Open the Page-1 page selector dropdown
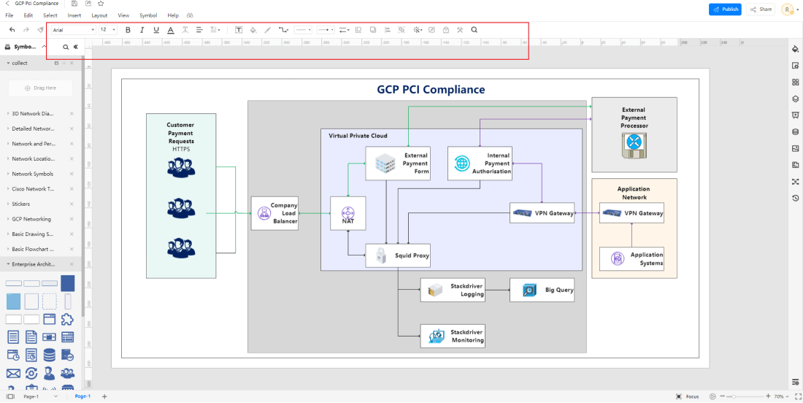Image resolution: width=803 pixels, height=403 pixels. point(41,396)
